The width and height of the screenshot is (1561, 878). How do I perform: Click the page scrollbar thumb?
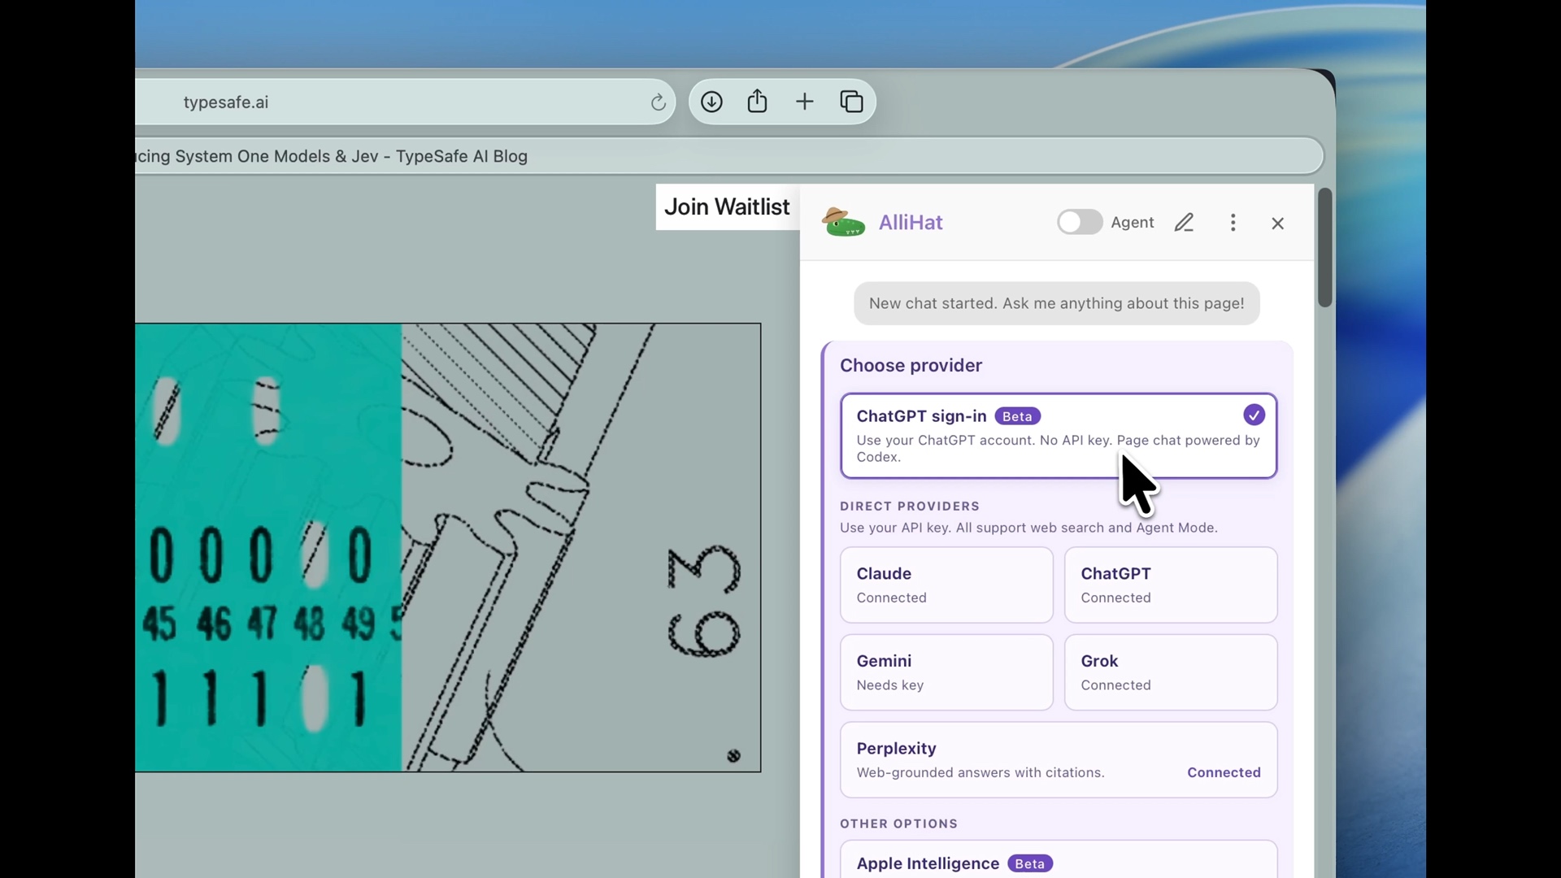tap(1324, 248)
